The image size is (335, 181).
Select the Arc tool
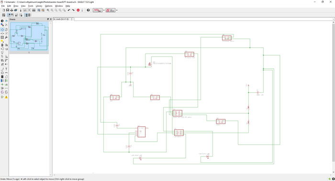pos(6,73)
